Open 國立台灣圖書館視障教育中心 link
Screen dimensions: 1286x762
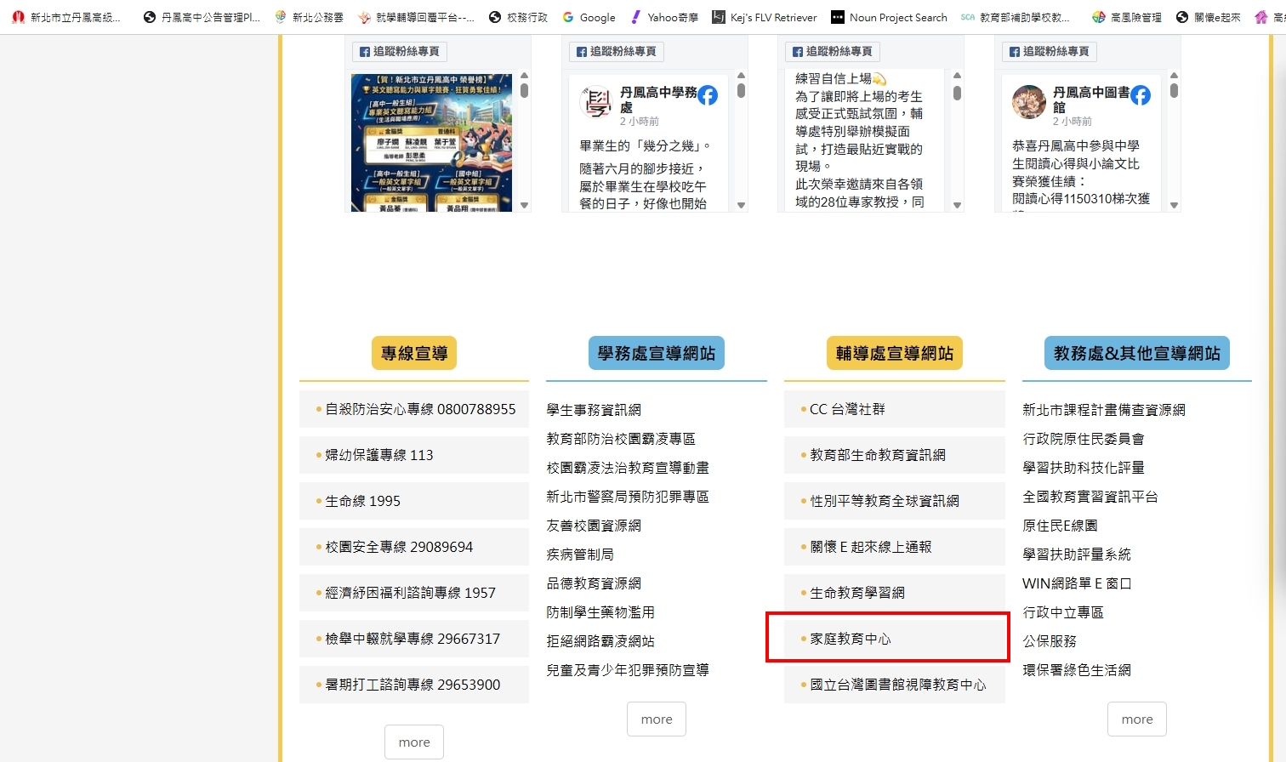[x=895, y=685]
